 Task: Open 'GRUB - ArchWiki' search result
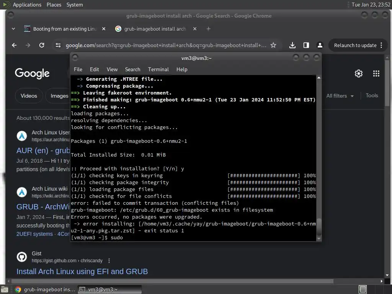click(43, 207)
